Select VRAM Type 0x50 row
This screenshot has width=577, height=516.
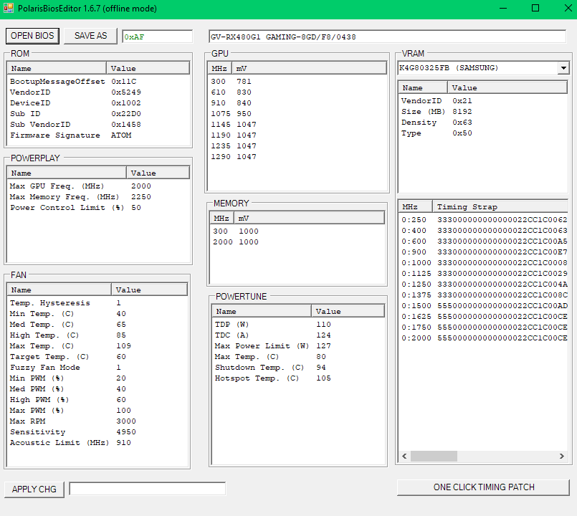483,133
